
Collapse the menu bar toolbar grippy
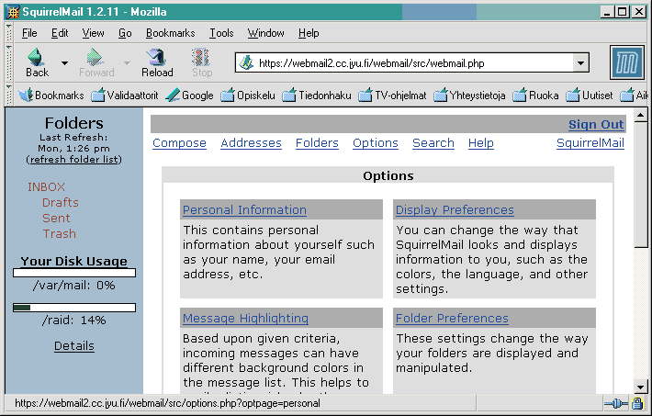click(x=9, y=32)
